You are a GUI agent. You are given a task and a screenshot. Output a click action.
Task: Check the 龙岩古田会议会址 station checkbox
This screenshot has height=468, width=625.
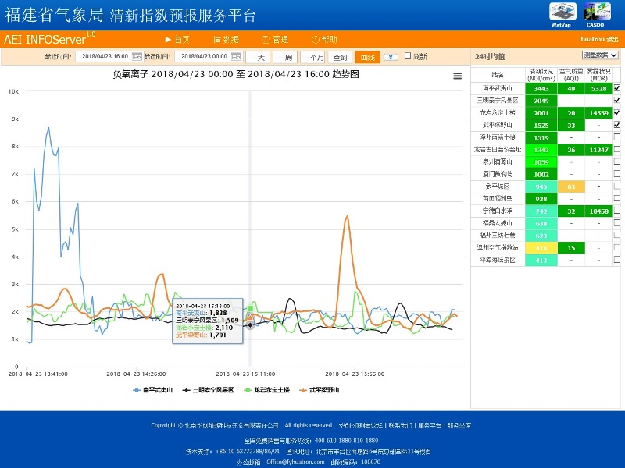tap(616, 149)
